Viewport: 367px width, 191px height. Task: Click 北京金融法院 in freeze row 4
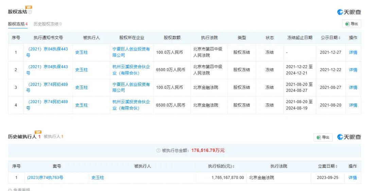206,105
